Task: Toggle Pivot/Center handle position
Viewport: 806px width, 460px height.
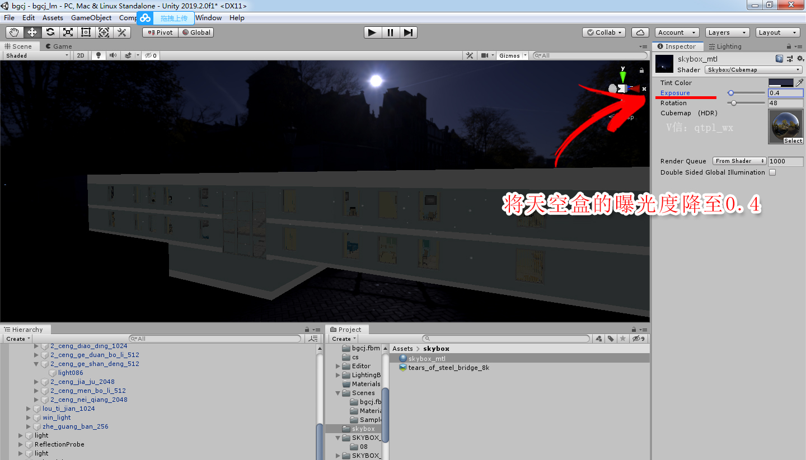Action: click(x=160, y=32)
